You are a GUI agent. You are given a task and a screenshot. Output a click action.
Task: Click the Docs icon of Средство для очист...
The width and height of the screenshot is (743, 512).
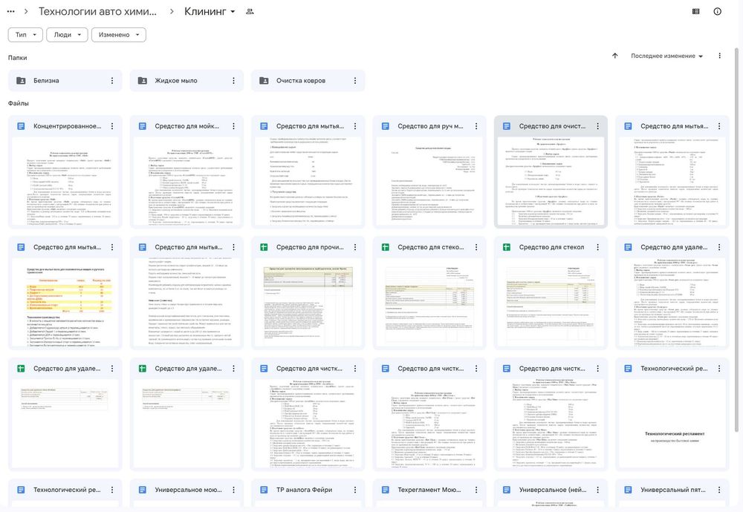(507, 126)
